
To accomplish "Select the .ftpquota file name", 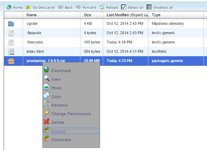I will click(x=34, y=33).
